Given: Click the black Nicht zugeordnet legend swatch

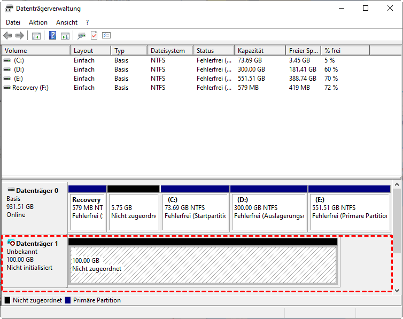Looking at the screenshot, I should (x=7, y=300).
